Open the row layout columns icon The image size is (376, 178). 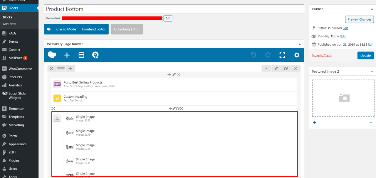pyautogui.click(x=61, y=69)
